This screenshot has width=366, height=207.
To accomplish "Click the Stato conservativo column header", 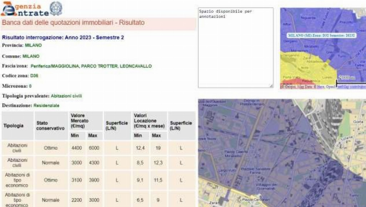I will (50, 126).
